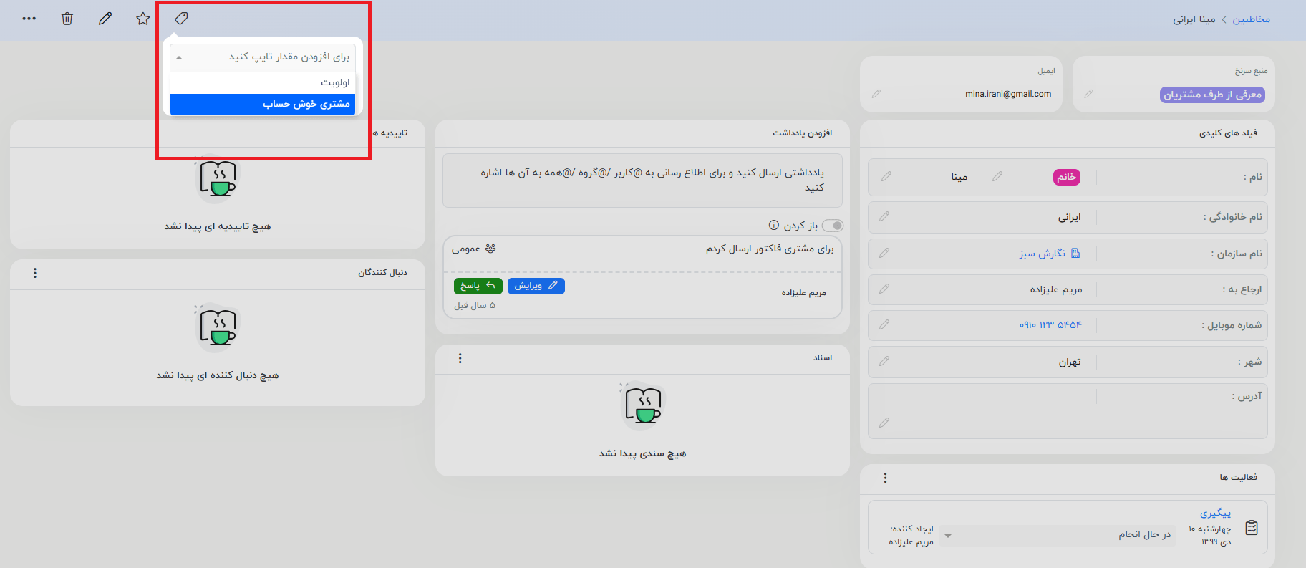Click the tag search input field
1306x568 pixels.
click(263, 57)
